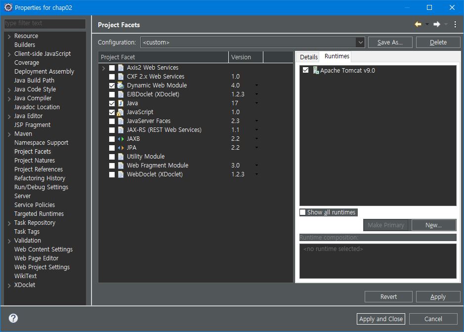Image resolution: width=464 pixels, height=332 pixels.
Task: Click the back arrow navigation icon
Action: (418, 24)
